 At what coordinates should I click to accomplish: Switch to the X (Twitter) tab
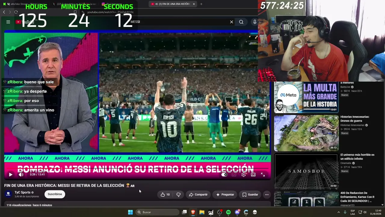click(74, 4)
